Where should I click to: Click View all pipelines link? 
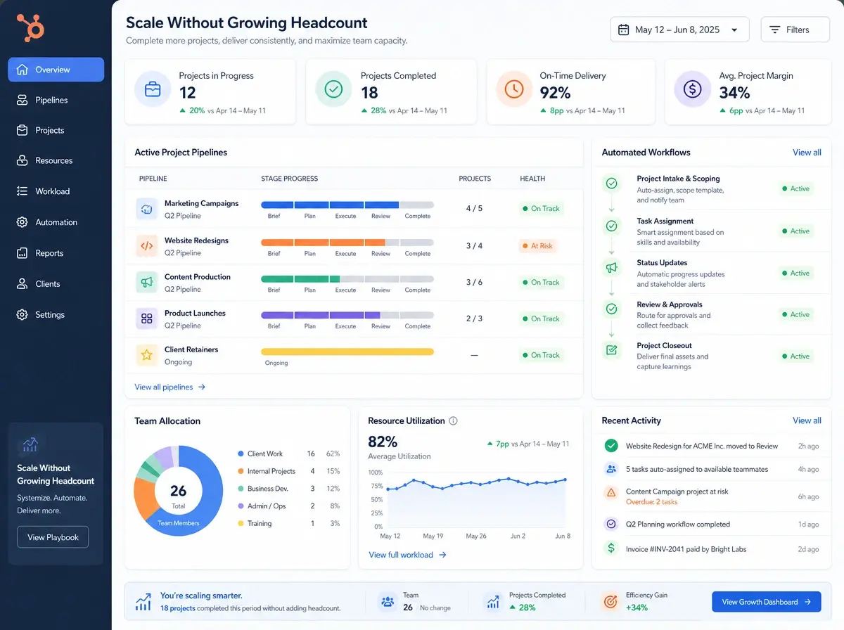170,387
